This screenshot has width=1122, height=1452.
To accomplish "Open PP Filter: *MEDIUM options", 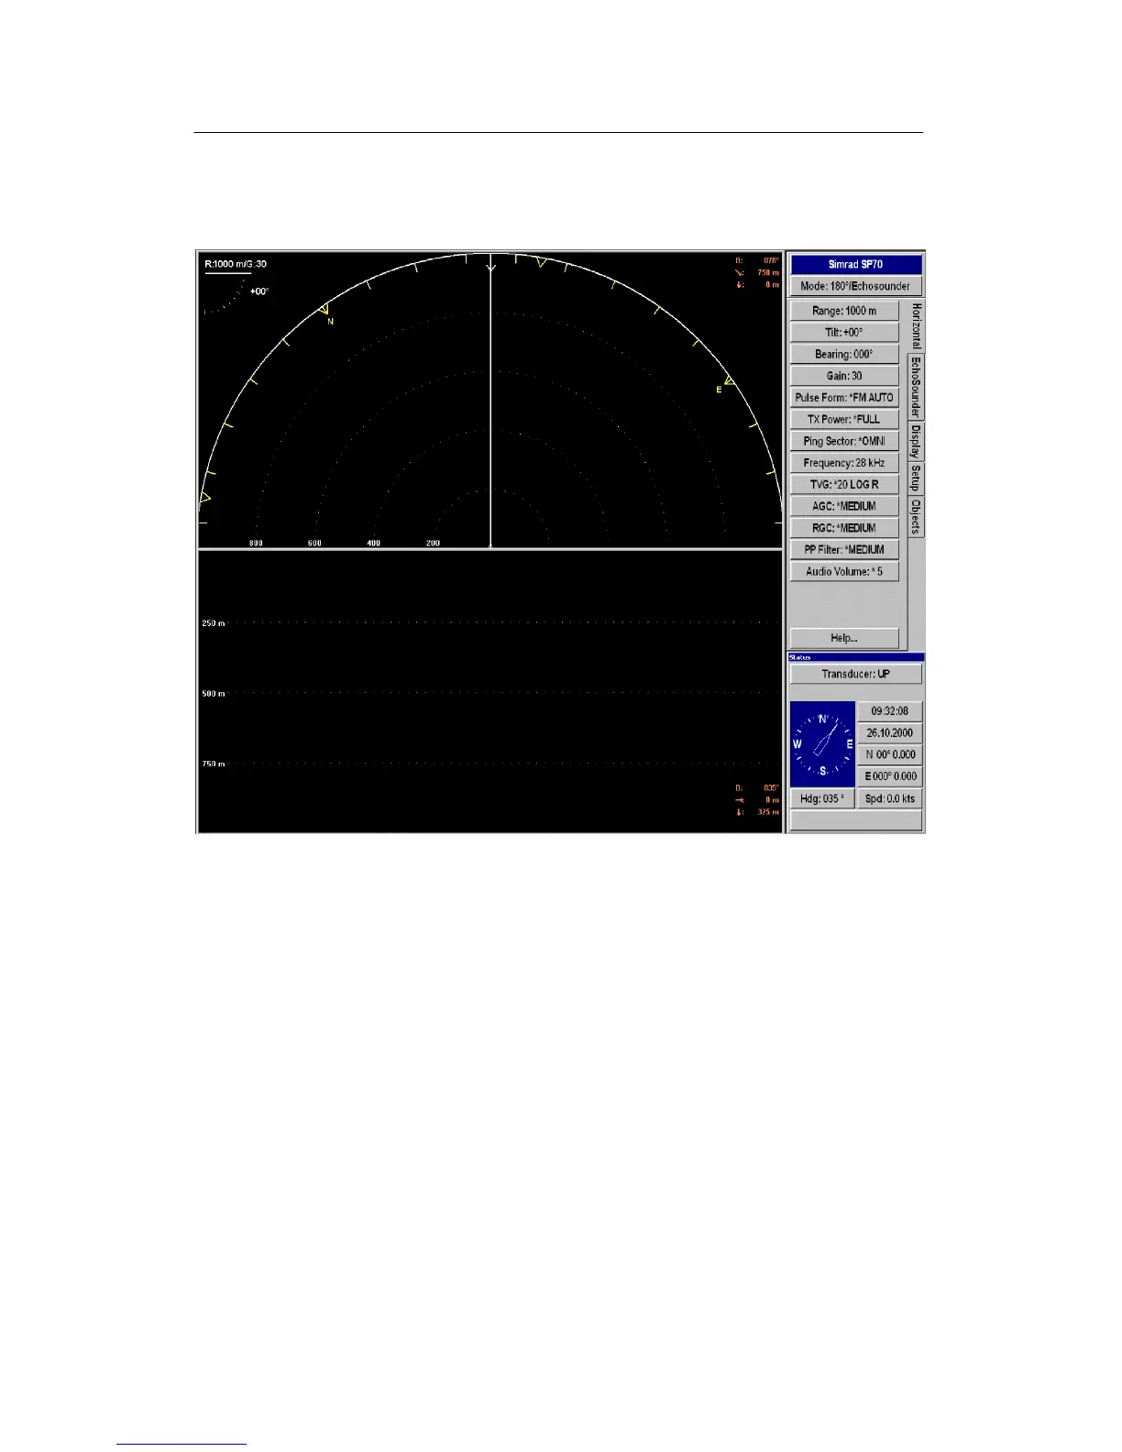I will pos(844,550).
